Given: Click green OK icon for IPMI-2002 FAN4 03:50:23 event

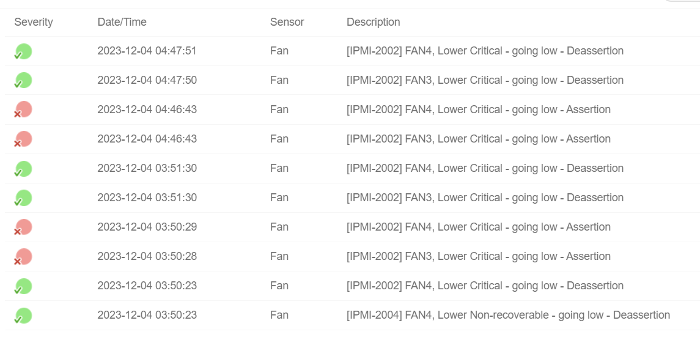Looking at the screenshot, I should pos(23,286).
